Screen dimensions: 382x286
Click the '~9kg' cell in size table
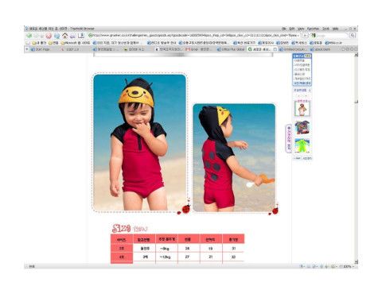pos(166,249)
